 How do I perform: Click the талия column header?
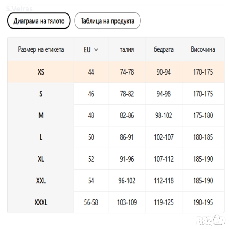pos(127,49)
